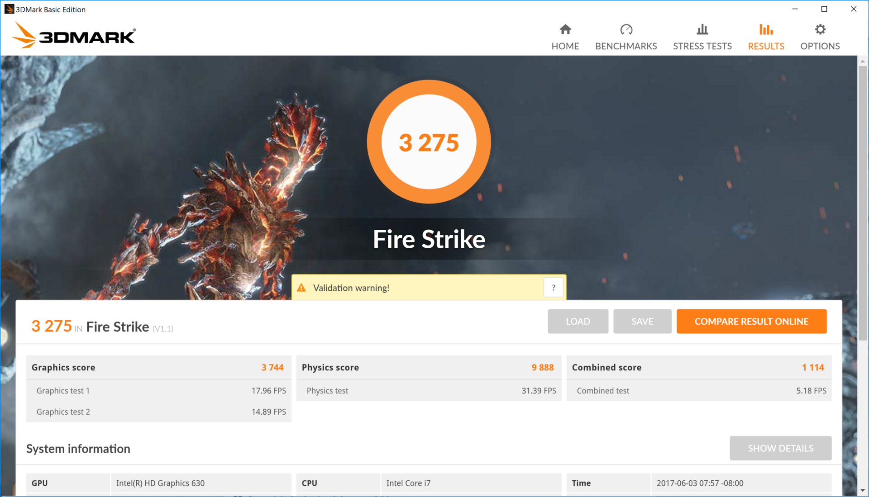Screen dimensions: 869x497
Task: Click Graphics score value 3 744
Action: point(272,367)
